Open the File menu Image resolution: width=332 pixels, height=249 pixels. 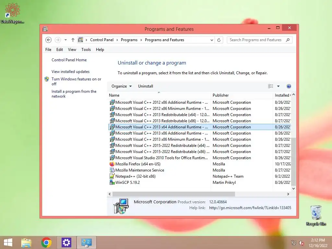pyautogui.click(x=48, y=50)
